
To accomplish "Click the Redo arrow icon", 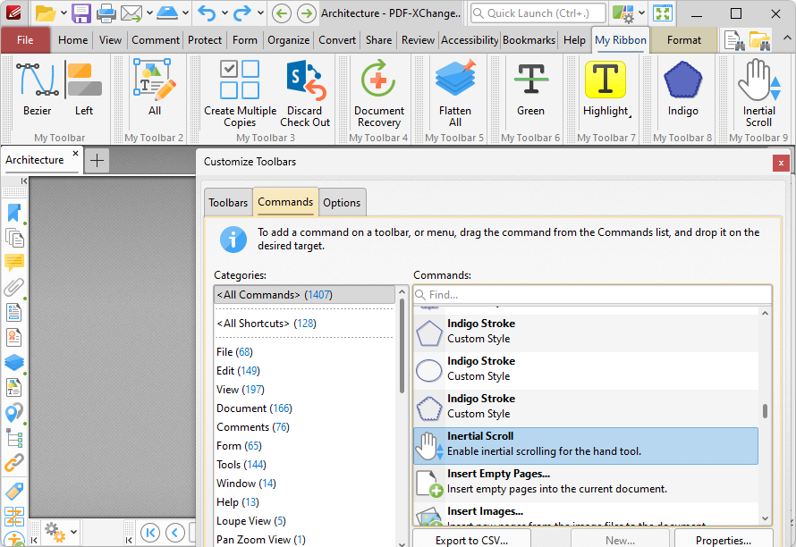I will pyautogui.click(x=242, y=13).
